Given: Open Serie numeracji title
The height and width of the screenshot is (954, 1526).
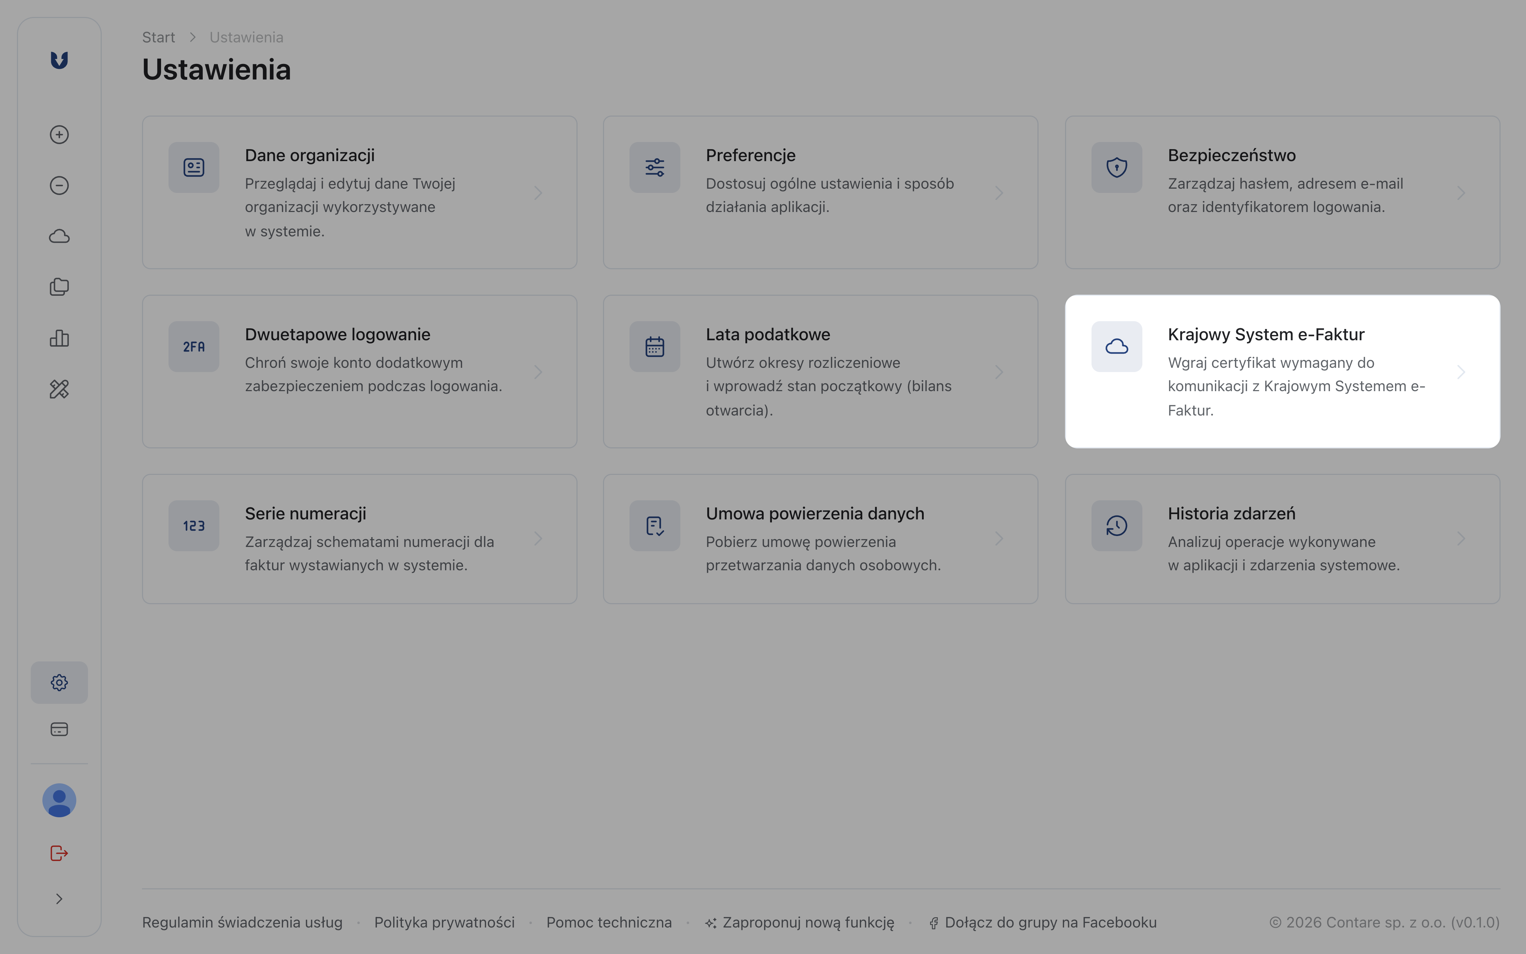Looking at the screenshot, I should pyautogui.click(x=305, y=514).
